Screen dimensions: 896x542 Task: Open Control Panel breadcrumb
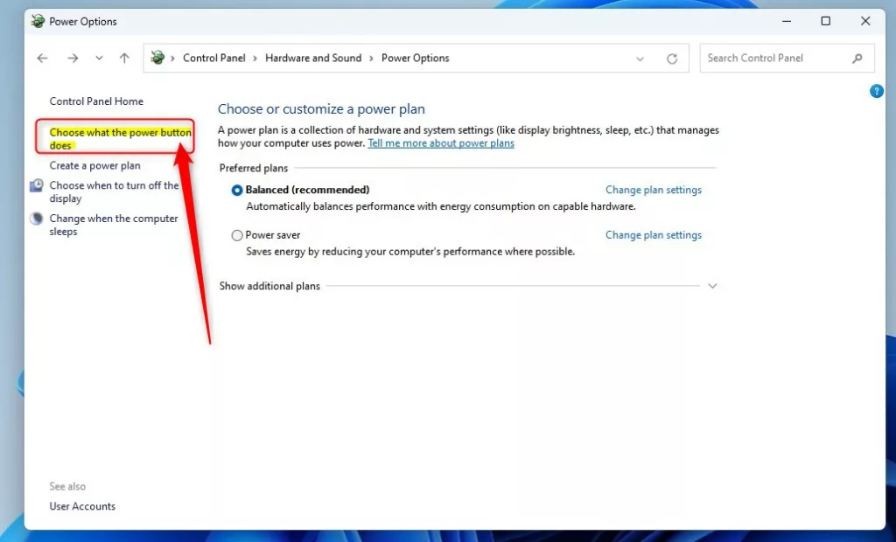213,58
